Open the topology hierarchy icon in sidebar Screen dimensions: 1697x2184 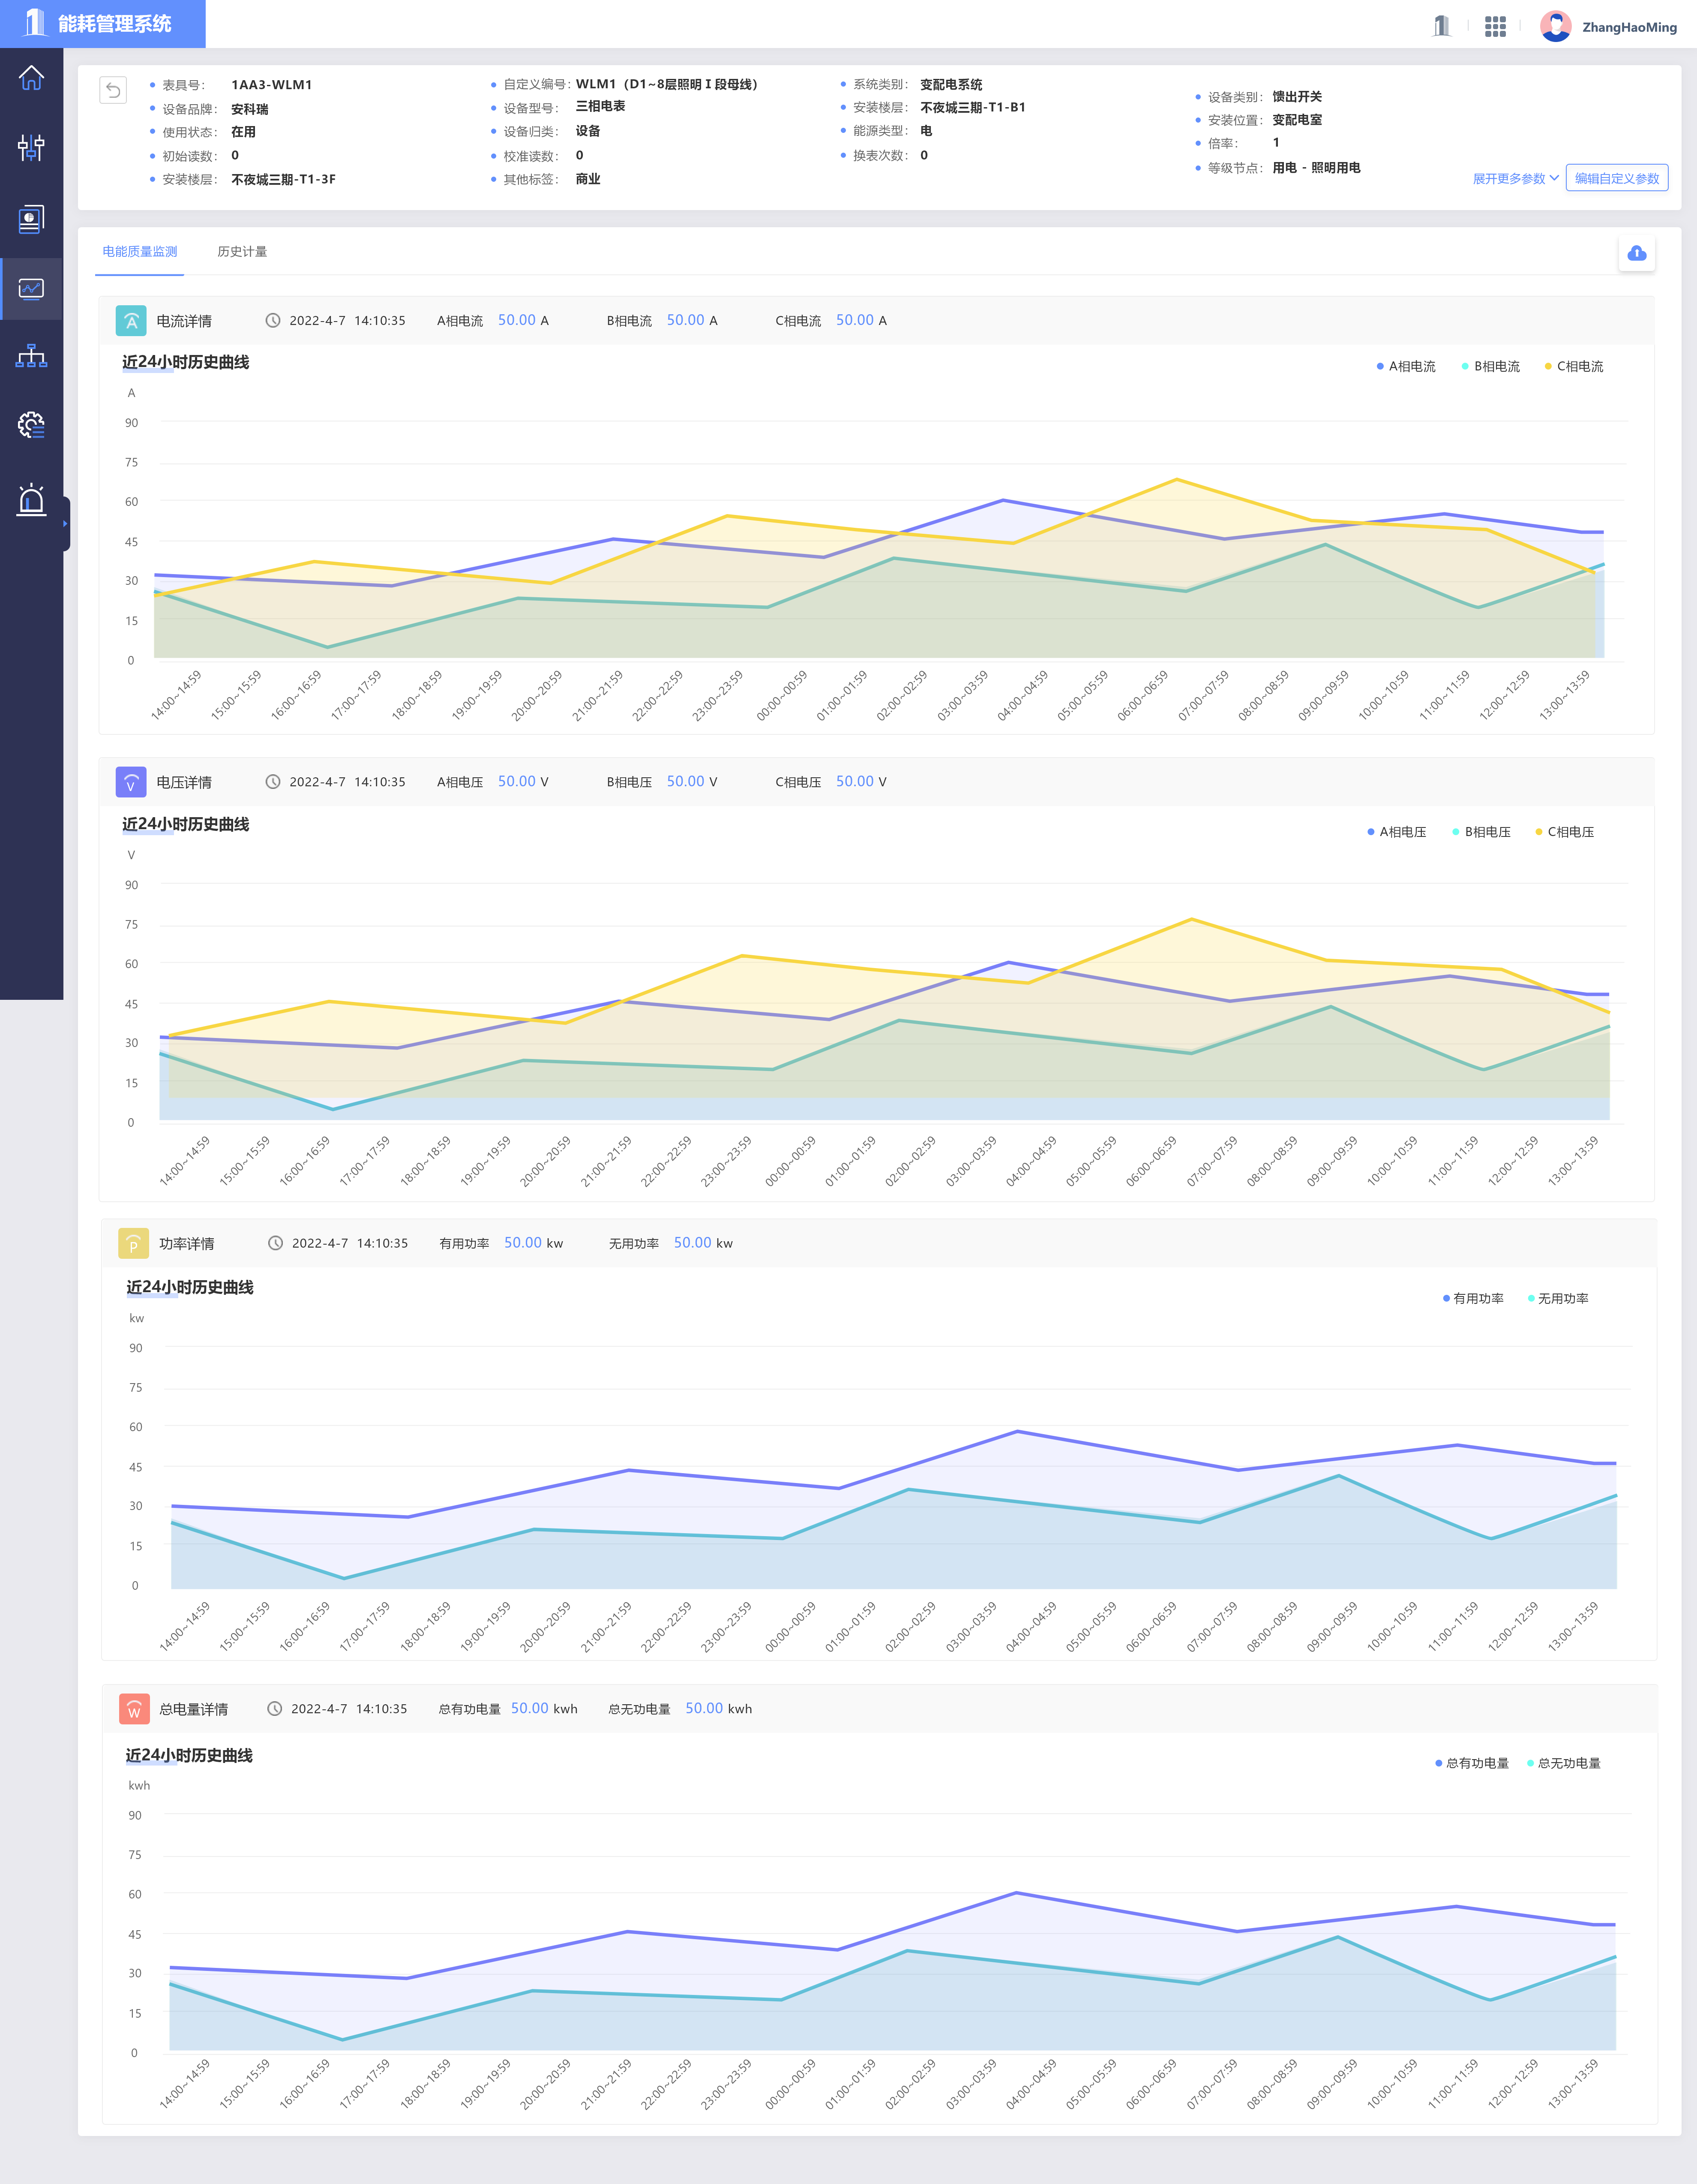click(x=31, y=356)
